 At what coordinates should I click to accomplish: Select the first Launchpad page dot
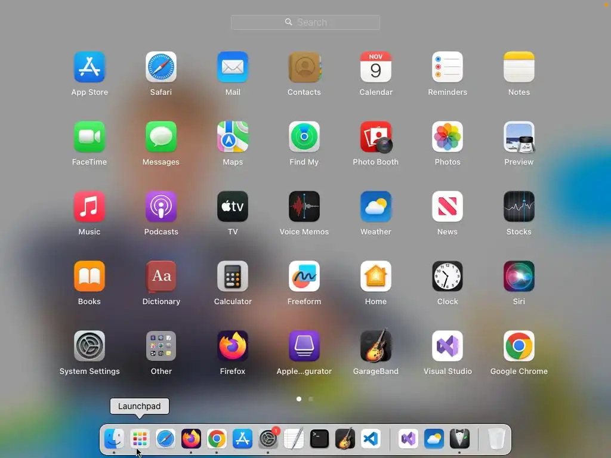click(299, 399)
